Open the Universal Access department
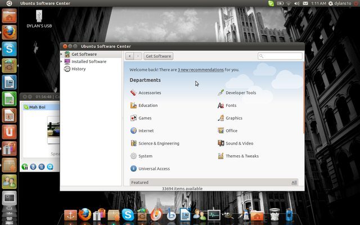360x225 pixels. pos(150,169)
